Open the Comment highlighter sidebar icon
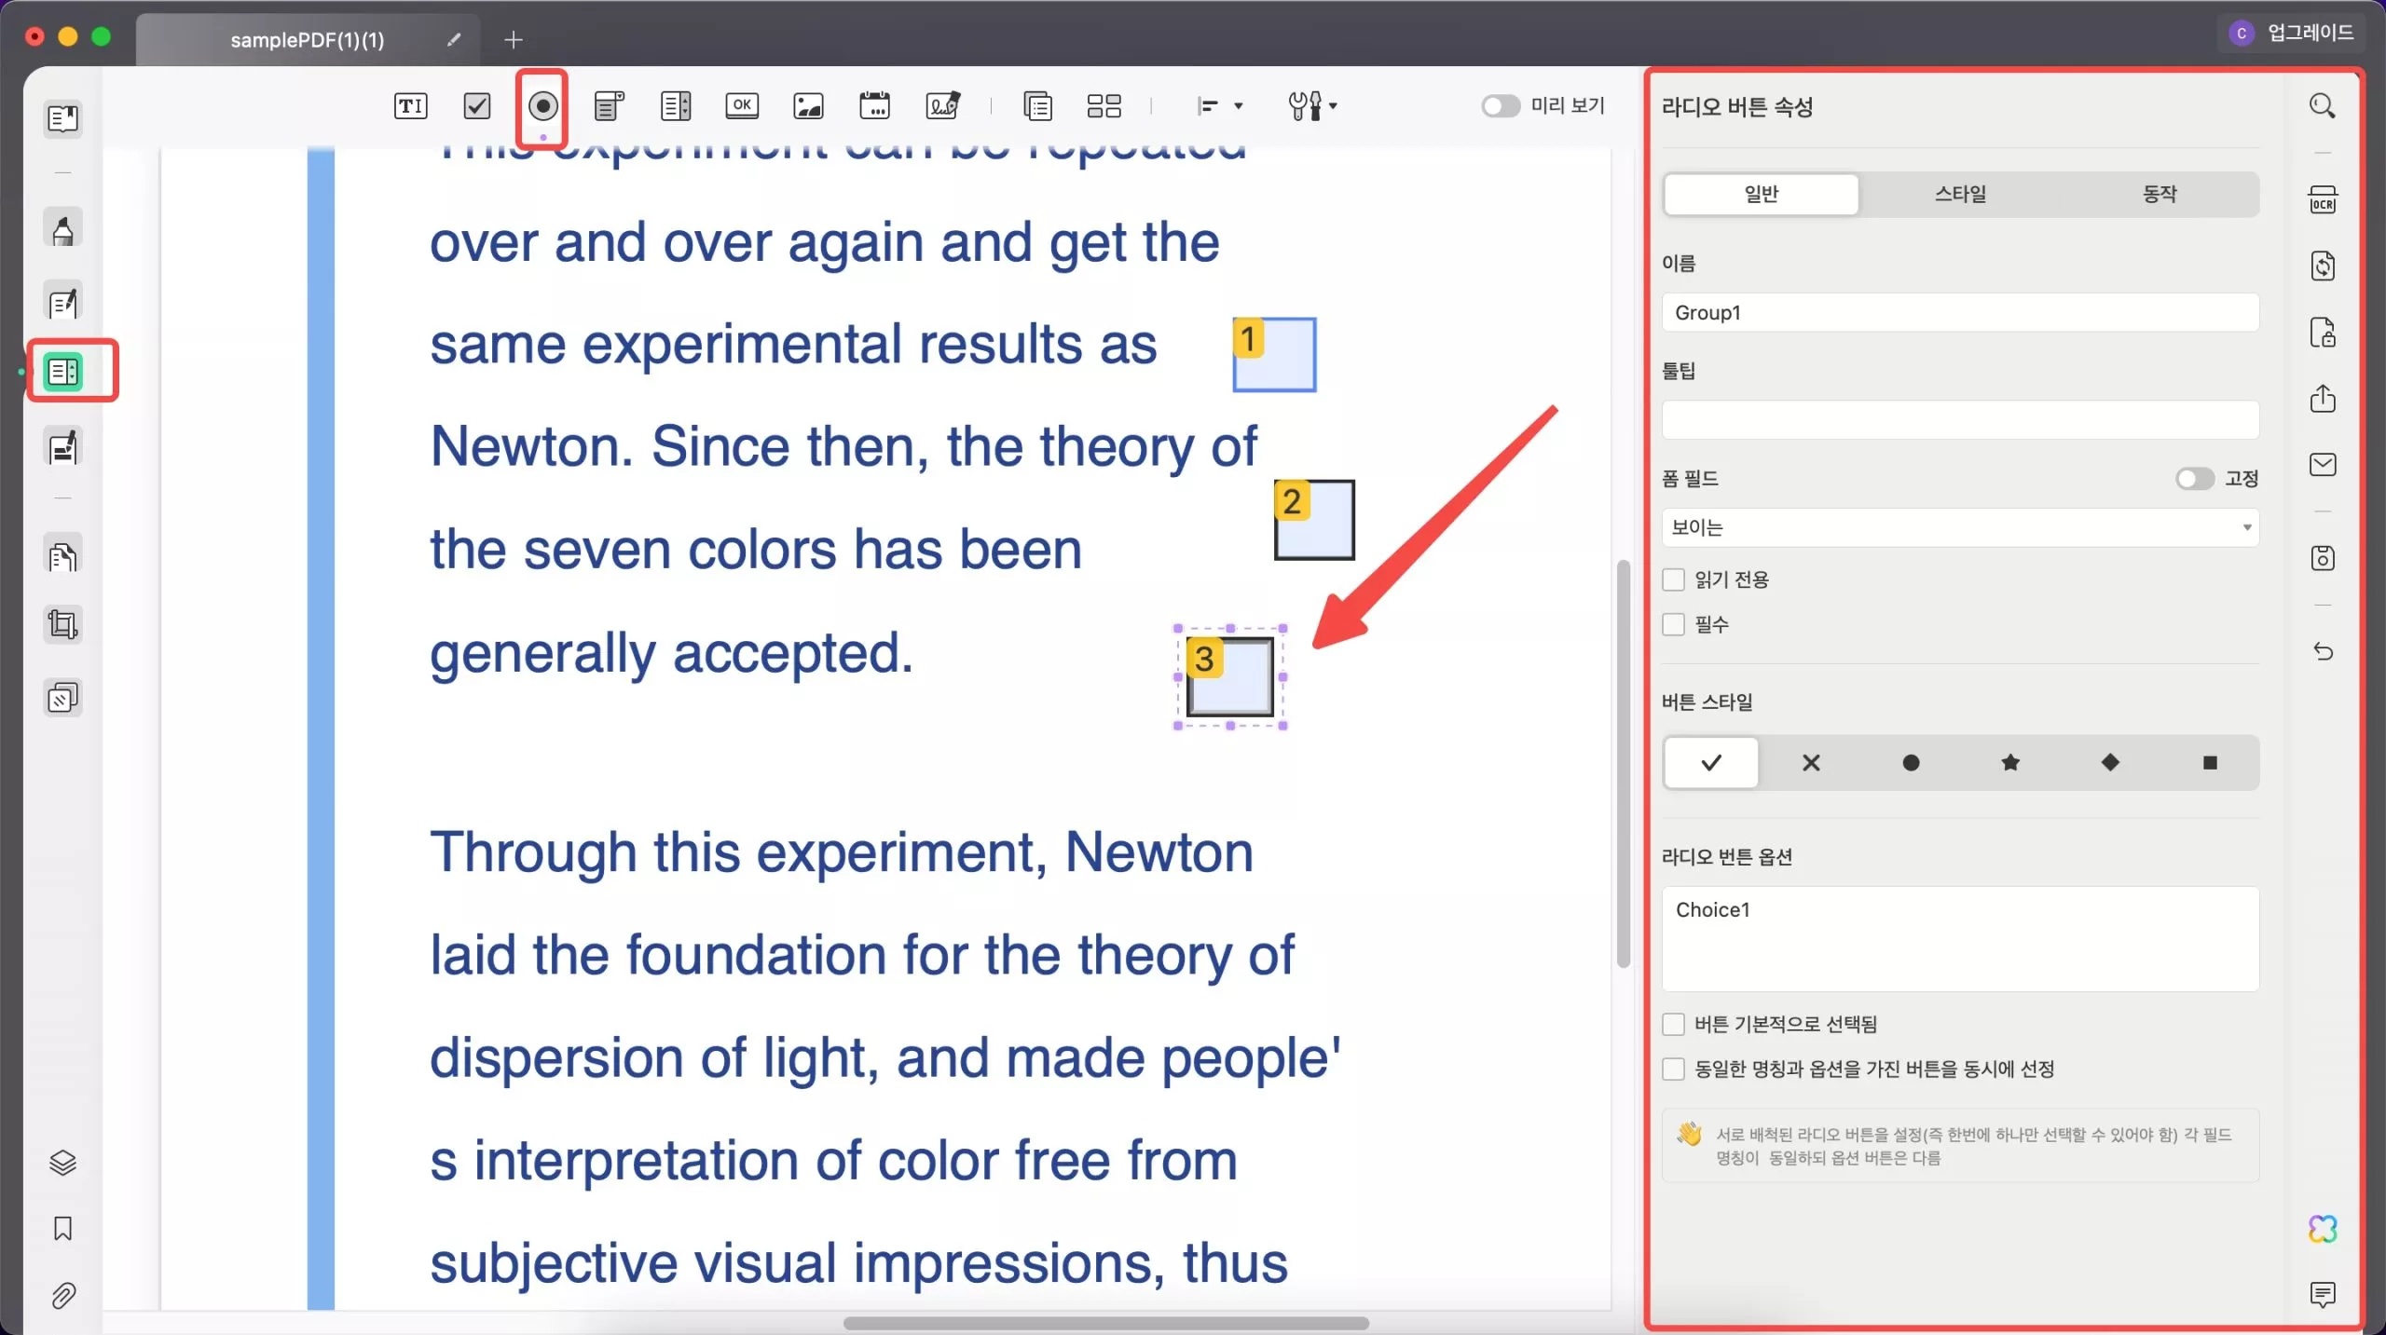This screenshot has width=2386, height=1335. [63, 229]
